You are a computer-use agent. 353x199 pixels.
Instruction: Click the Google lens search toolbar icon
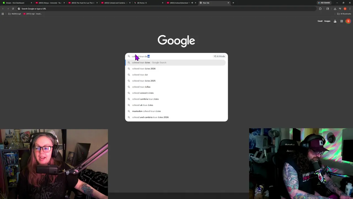[x=328, y=9]
